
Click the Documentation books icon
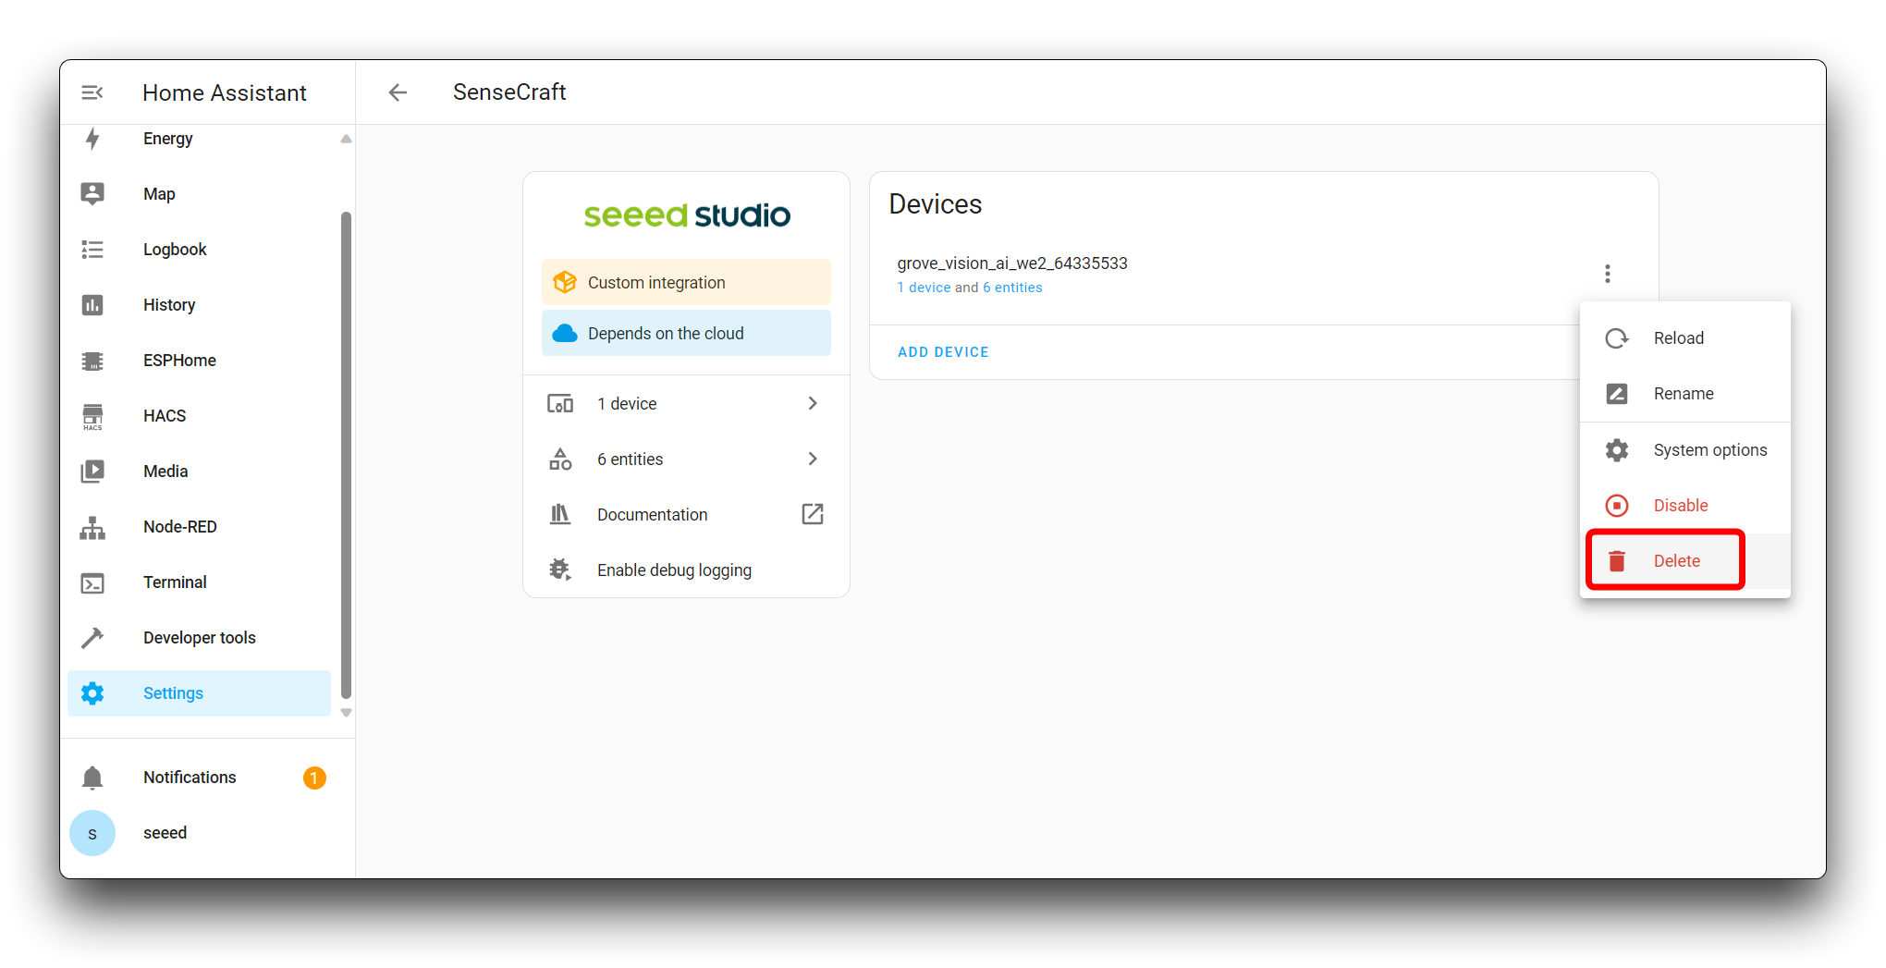point(560,514)
